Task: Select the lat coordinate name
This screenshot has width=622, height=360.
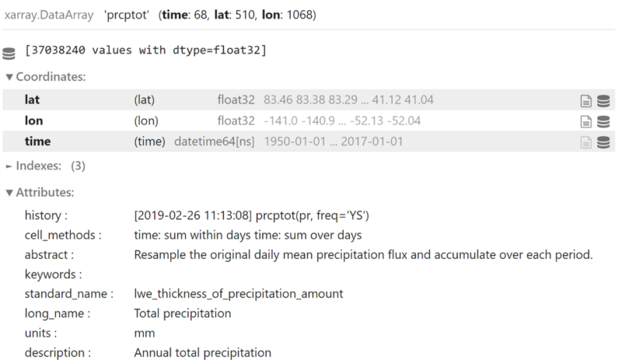Action: [x=32, y=100]
